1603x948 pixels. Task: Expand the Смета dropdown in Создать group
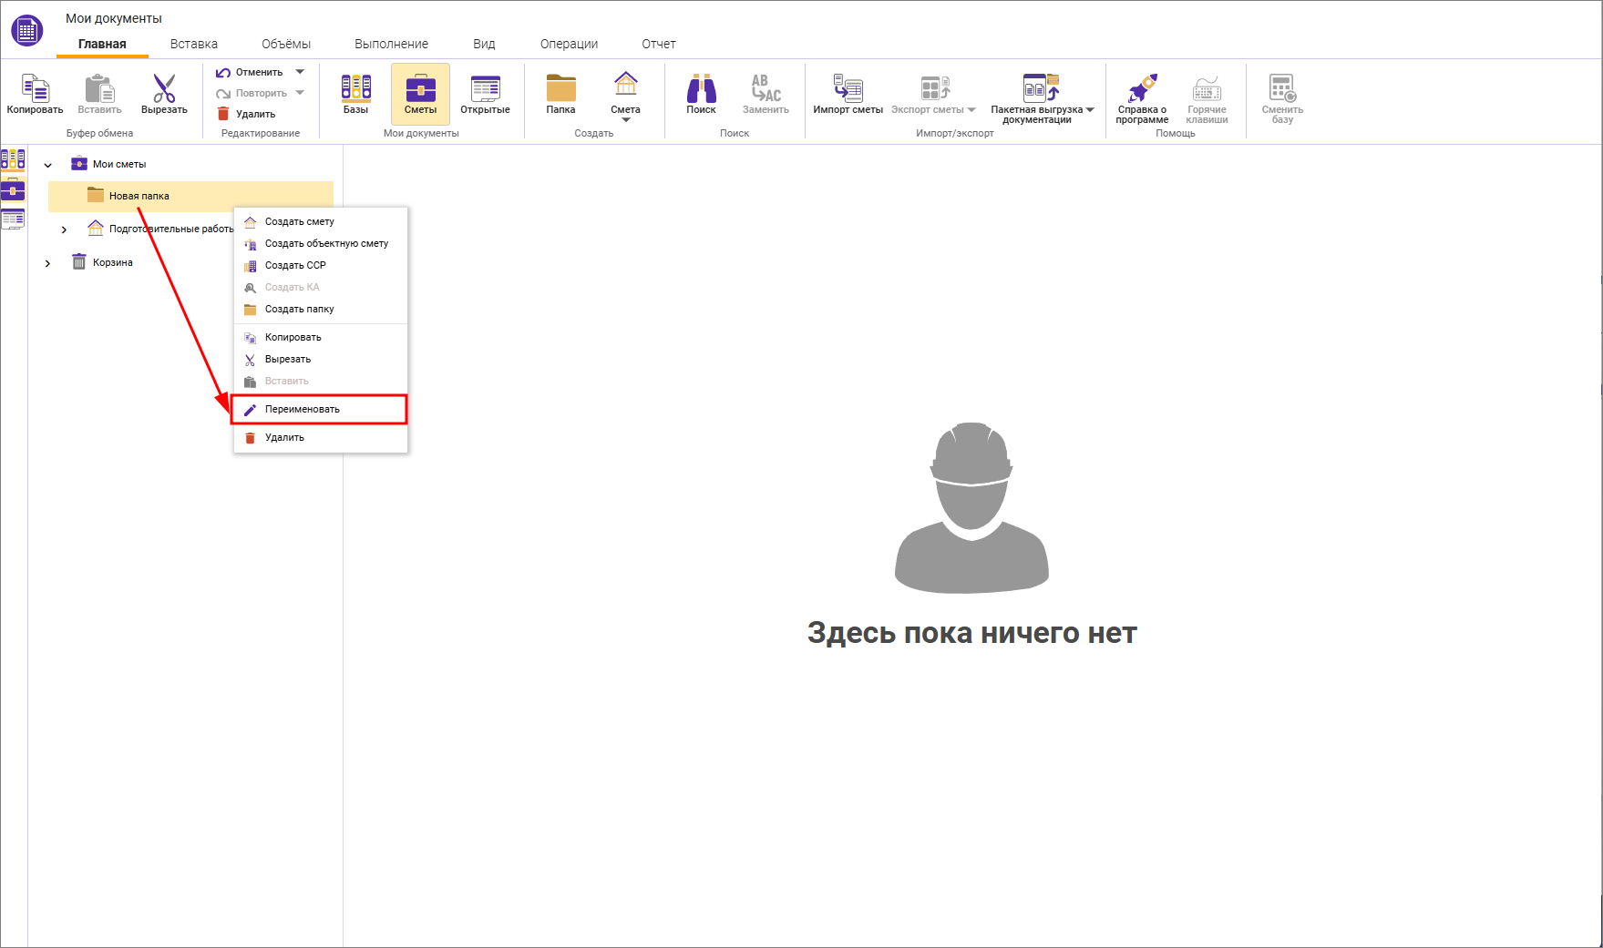pos(625,119)
